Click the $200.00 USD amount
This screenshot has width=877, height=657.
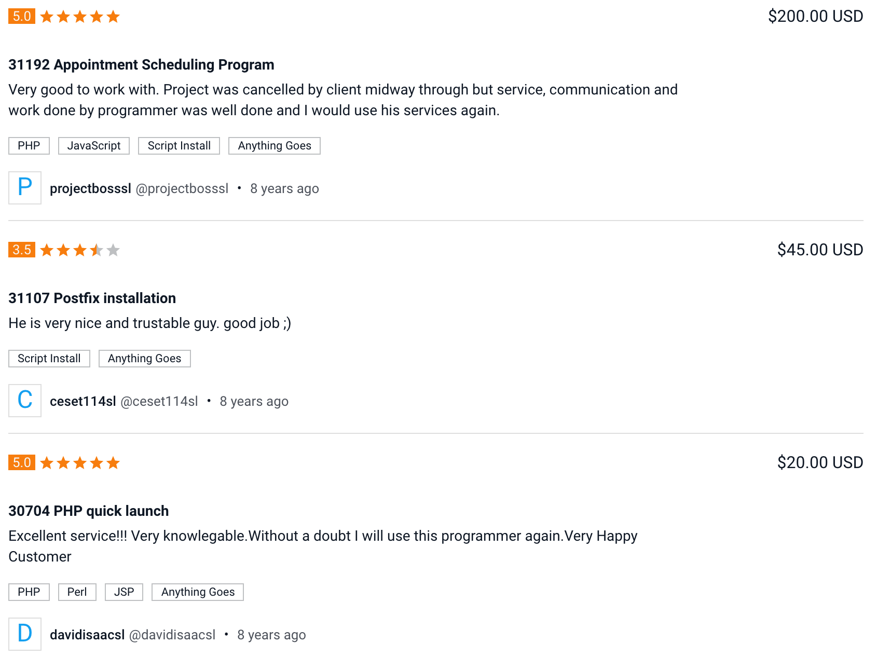815,16
